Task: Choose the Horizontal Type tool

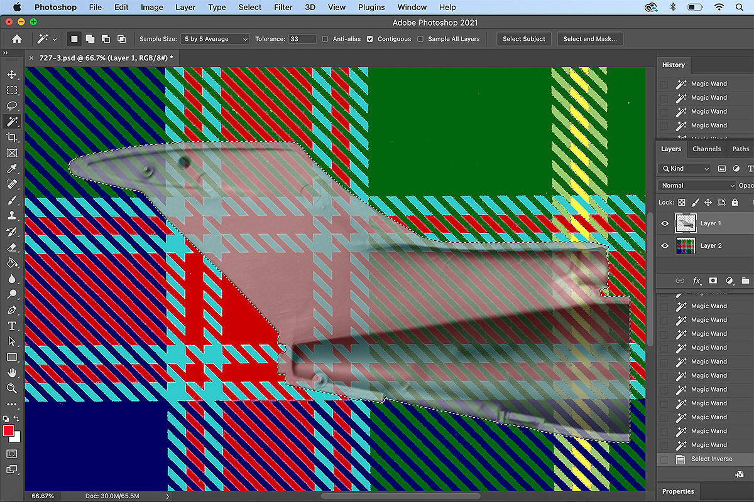Action: tap(12, 326)
